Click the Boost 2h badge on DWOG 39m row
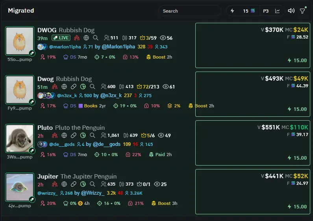The width and height of the screenshot is (313, 221). coord(159,57)
